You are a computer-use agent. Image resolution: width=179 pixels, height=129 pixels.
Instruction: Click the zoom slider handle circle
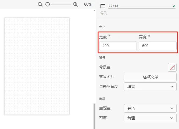[x=48, y=5]
